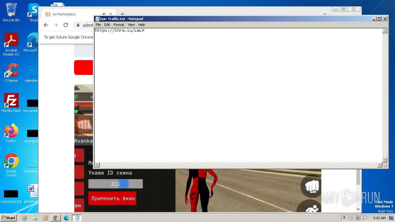Image resolution: width=395 pixels, height=222 pixels.
Task: Open the Edit menu in Notepad
Action: [107, 25]
